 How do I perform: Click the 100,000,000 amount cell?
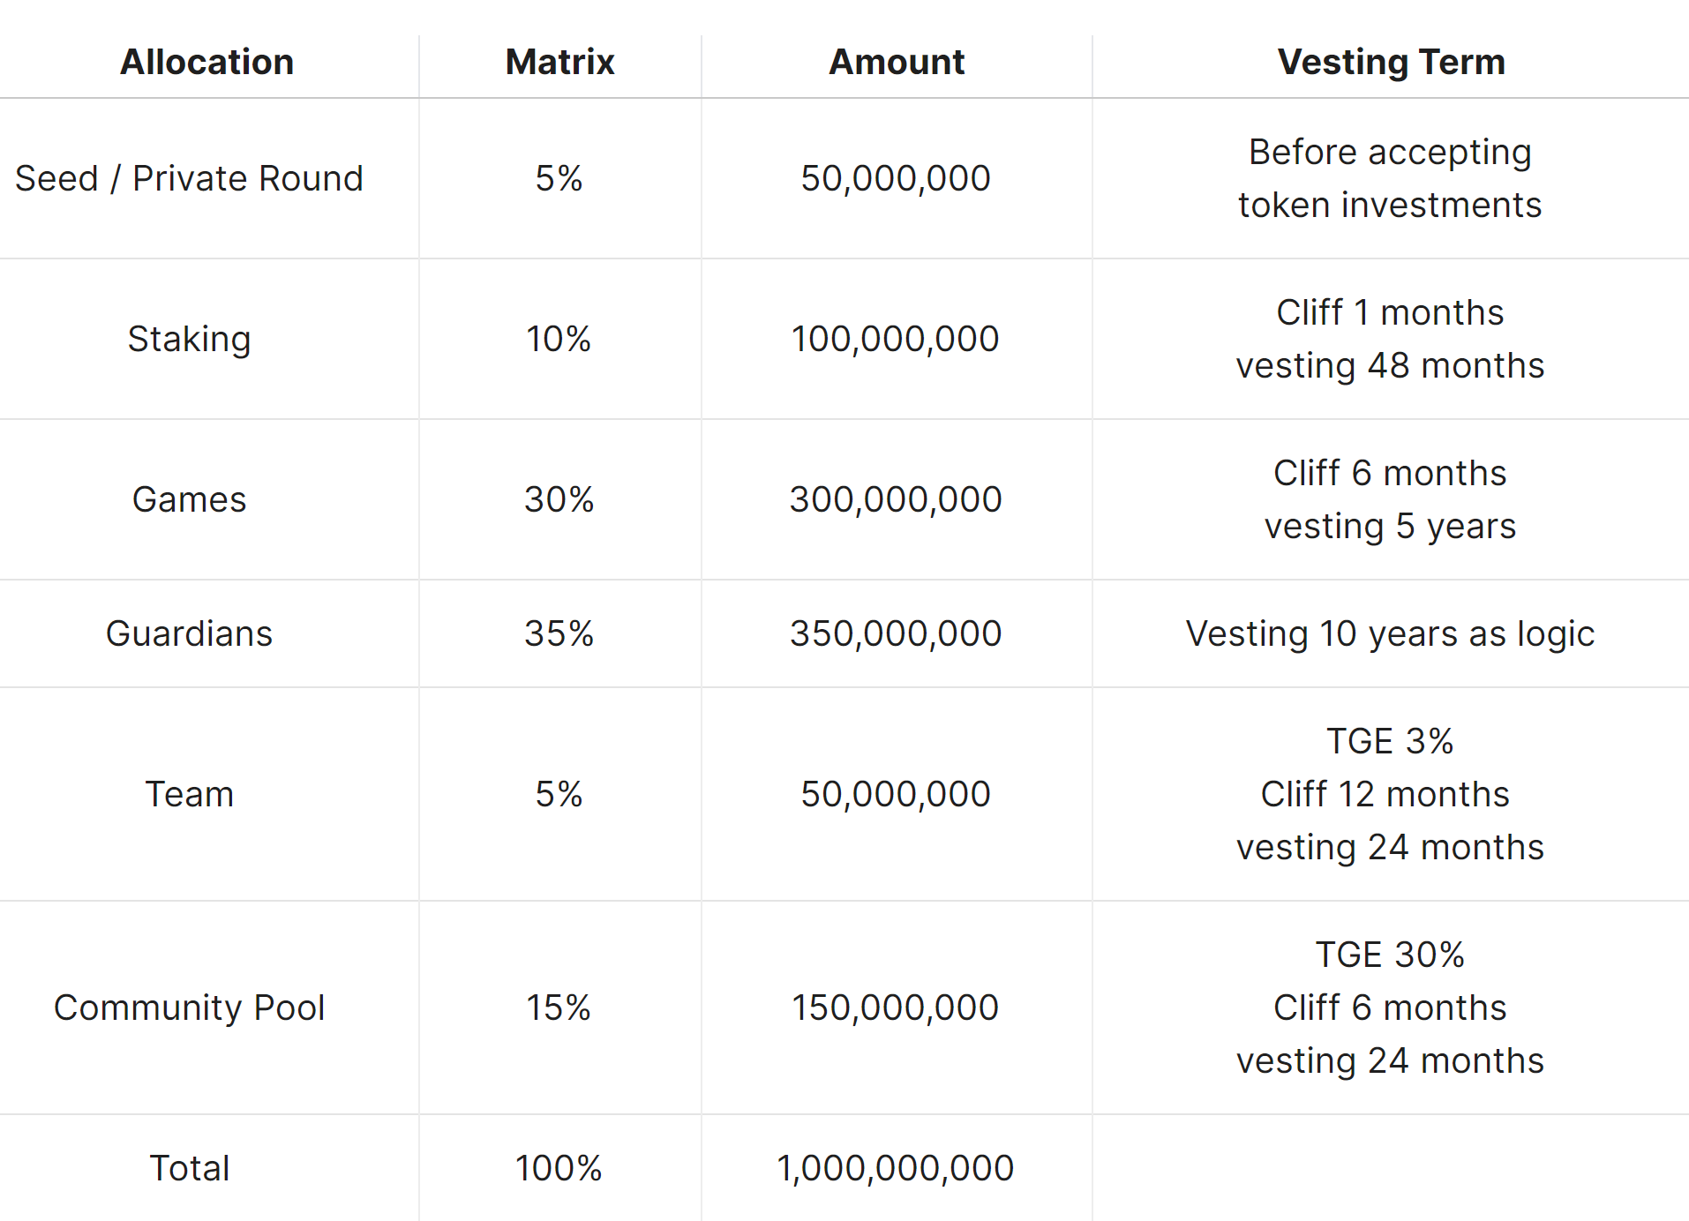(895, 339)
